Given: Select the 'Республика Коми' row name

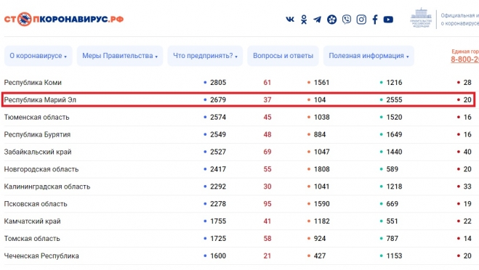Looking at the screenshot, I should [x=33, y=83].
